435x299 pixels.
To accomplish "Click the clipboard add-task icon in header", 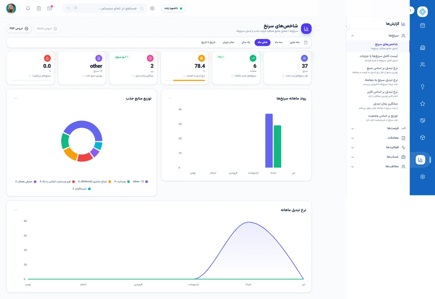I will [39, 8].
